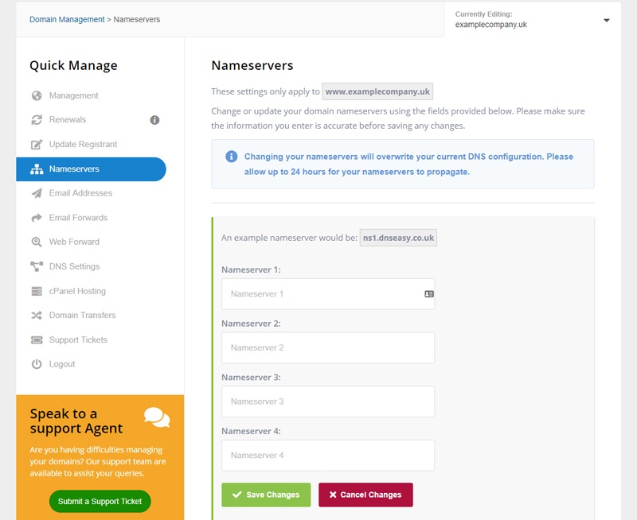Click the Web Forward magnifier icon
Image resolution: width=637 pixels, height=520 pixels.
(x=37, y=243)
